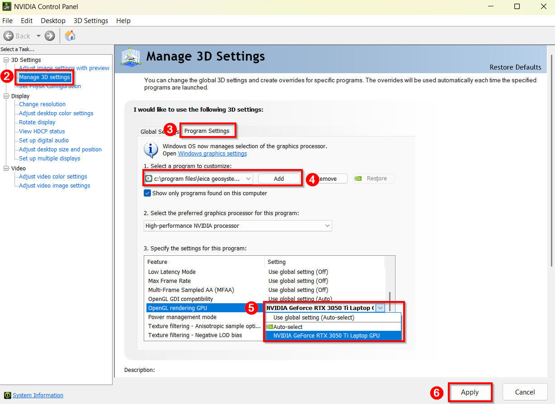
Task: Click the Forward arrow icon in toolbar
Action: [50, 36]
